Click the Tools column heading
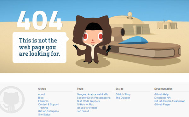The width and height of the screenshot is (189, 117). click(80, 89)
